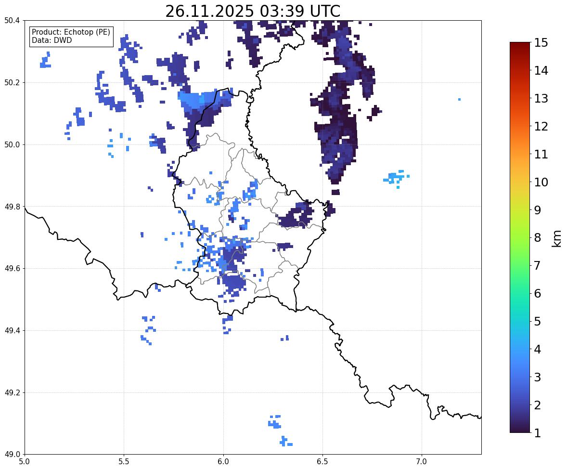Click the y-axis label '50.4'
The image size is (567, 470).
[12, 21]
